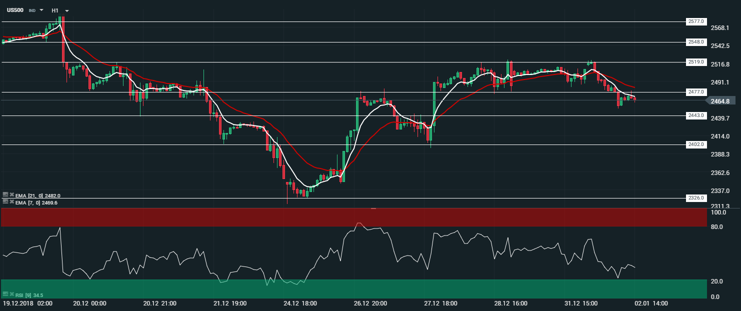Open settings icon for EMA 7 indicator

pos(5,201)
